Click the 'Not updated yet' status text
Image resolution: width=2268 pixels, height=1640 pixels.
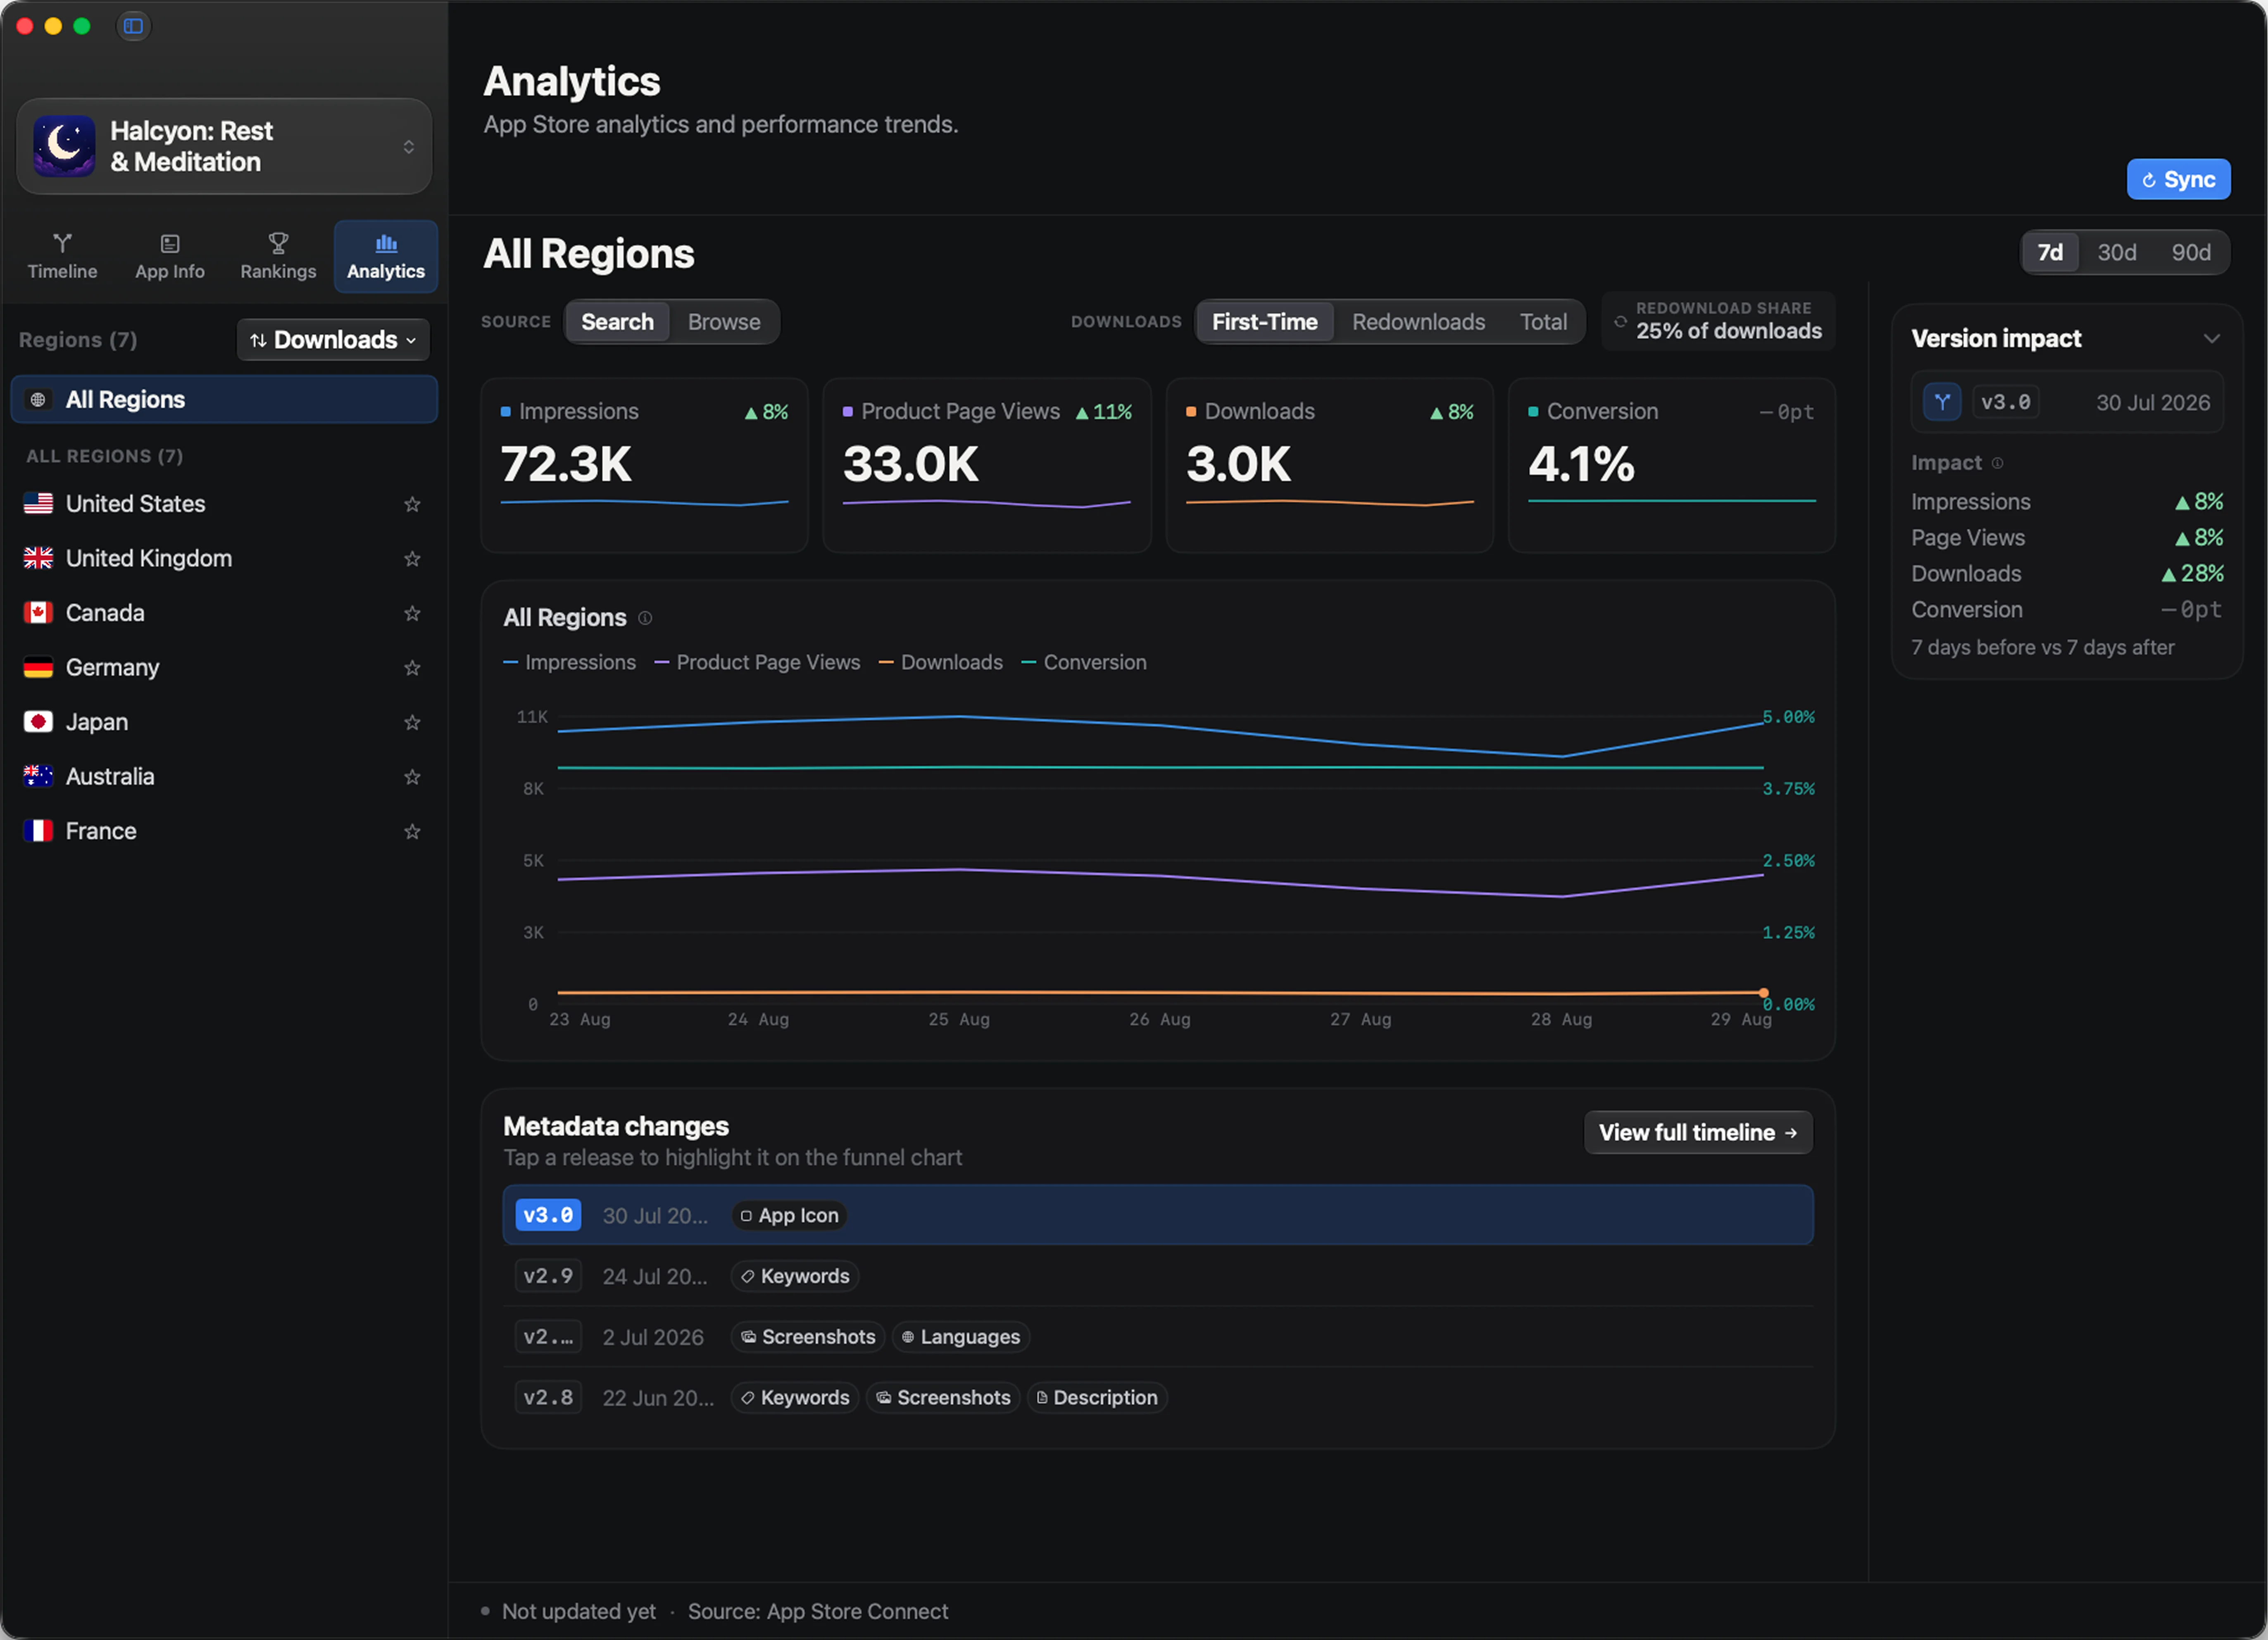pyautogui.click(x=579, y=1612)
